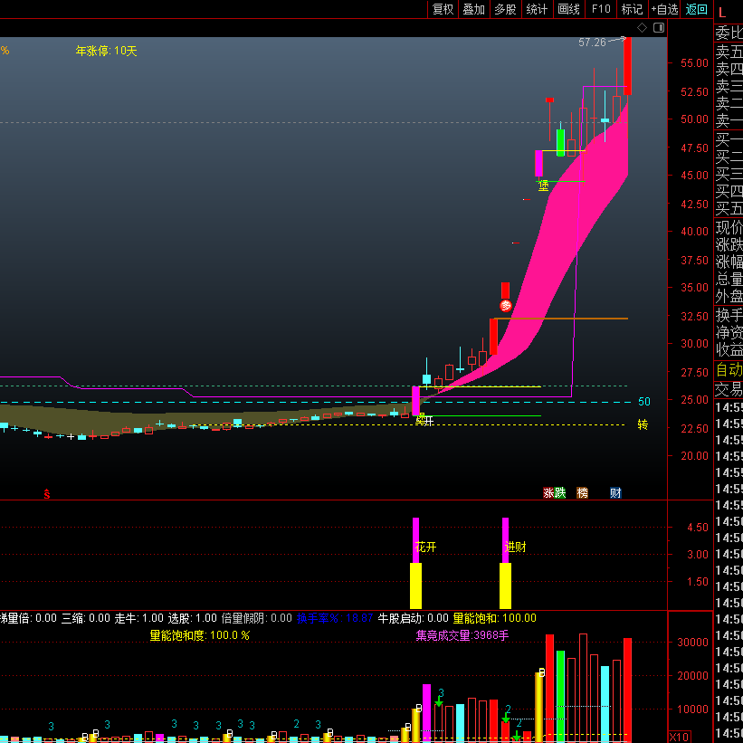This screenshot has width=743, height=743.
Task: Click the yellow 堡 chart label
Action: [544, 186]
